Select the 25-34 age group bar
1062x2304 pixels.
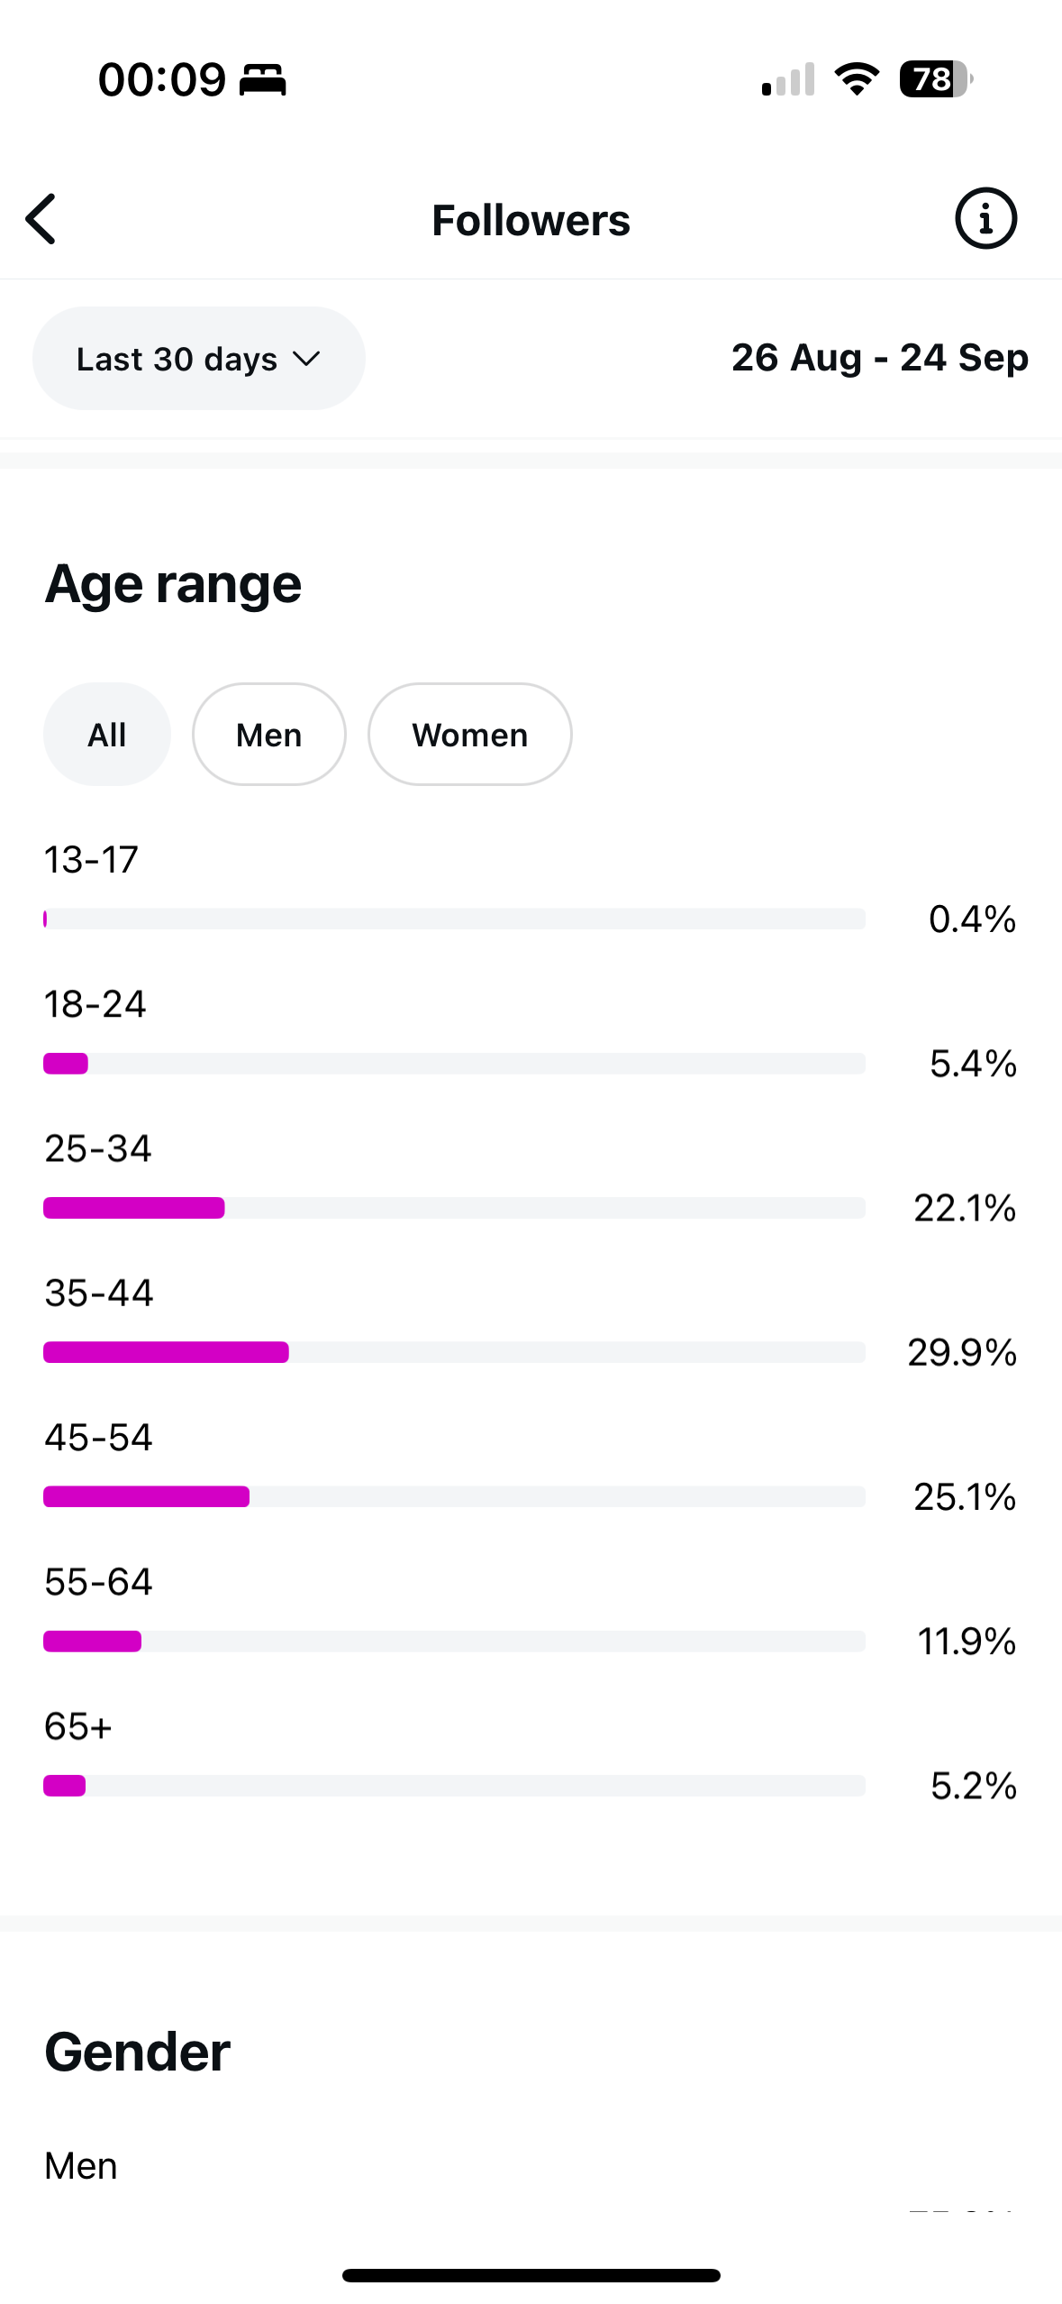point(454,1208)
